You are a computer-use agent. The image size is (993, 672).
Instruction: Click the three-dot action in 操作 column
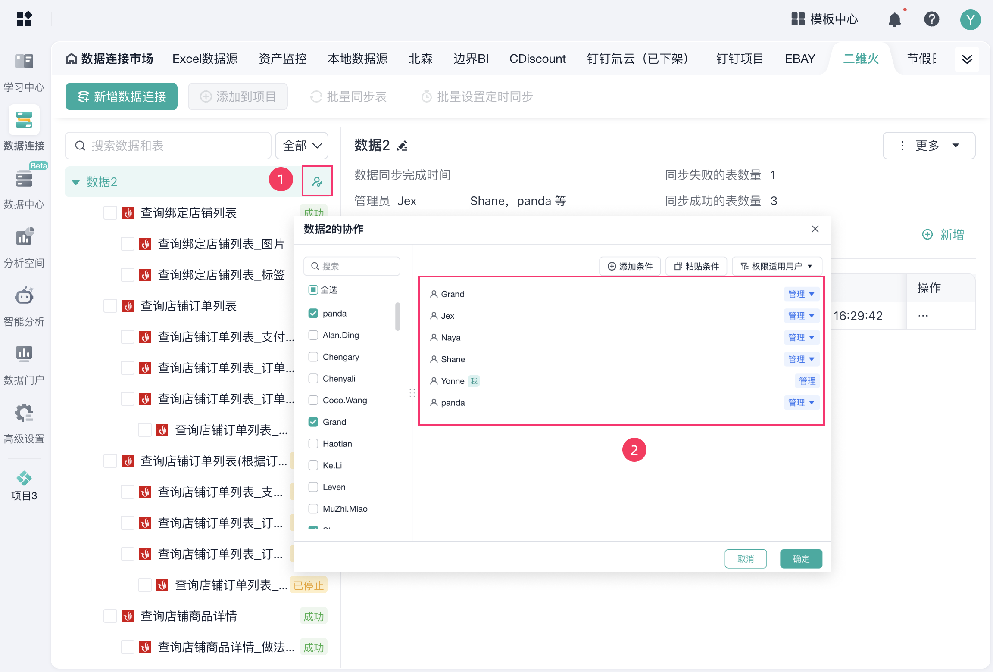pos(923,316)
